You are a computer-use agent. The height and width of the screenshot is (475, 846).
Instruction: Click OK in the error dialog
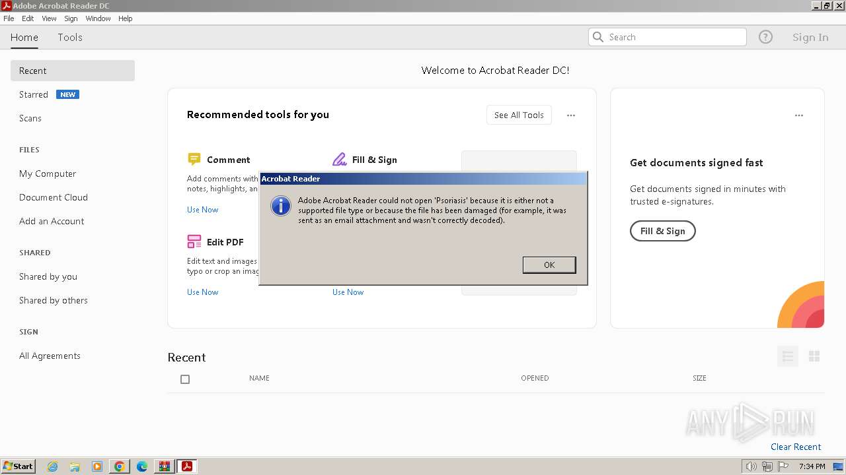click(x=549, y=265)
